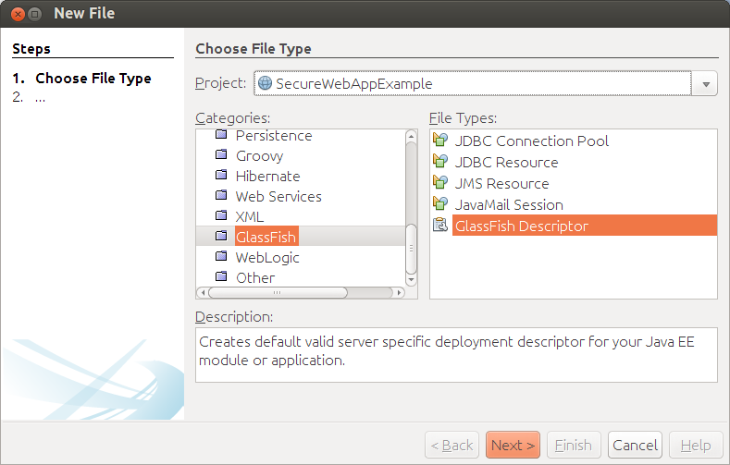Select the XML category
Image resolution: width=730 pixels, height=465 pixels.
pos(250,217)
